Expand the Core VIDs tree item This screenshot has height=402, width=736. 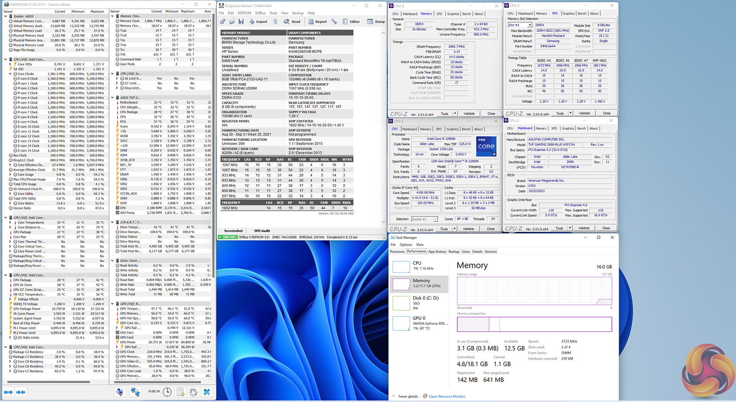click(10, 64)
